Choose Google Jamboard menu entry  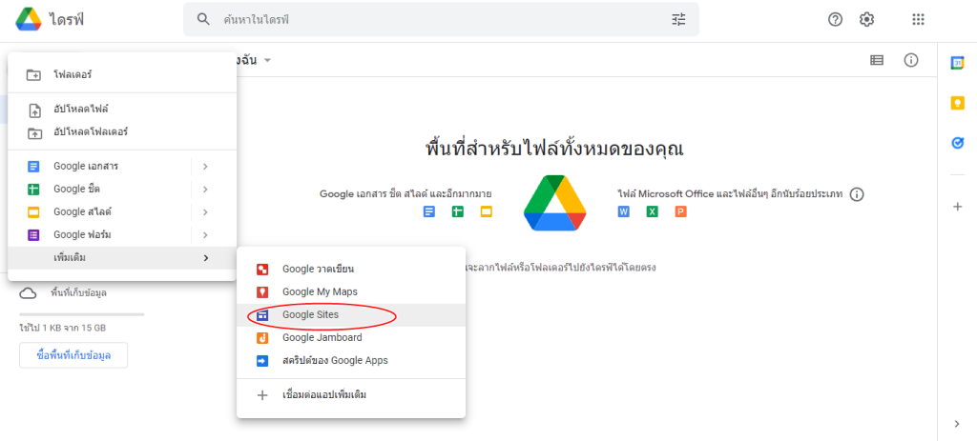(x=322, y=337)
